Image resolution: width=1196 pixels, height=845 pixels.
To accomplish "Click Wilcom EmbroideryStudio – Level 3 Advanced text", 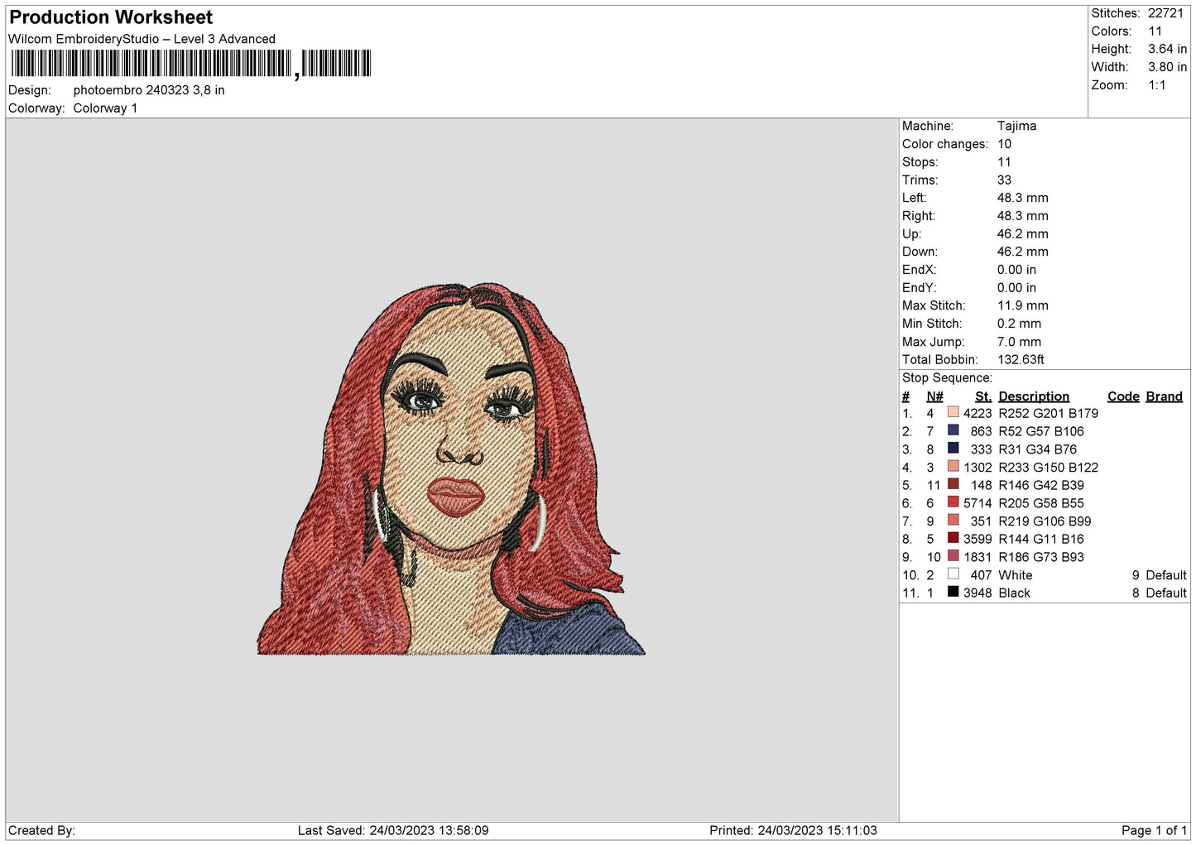I will pos(142,39).
